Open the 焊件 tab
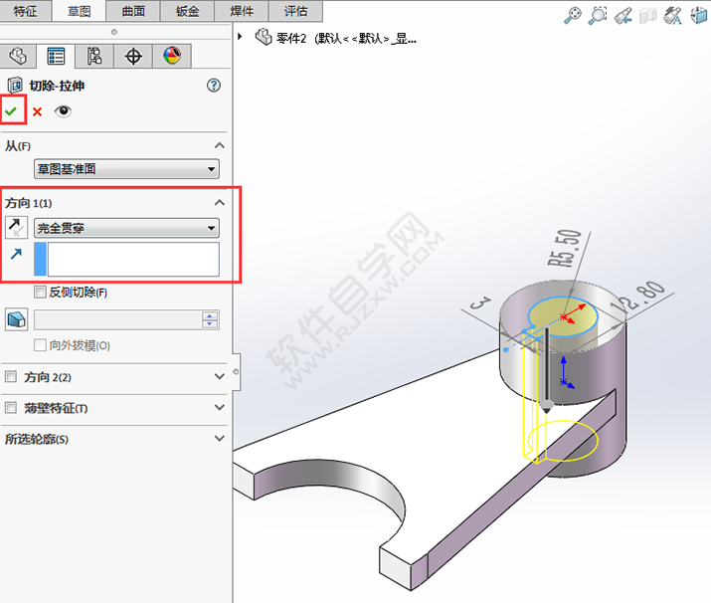 [242, 11]
